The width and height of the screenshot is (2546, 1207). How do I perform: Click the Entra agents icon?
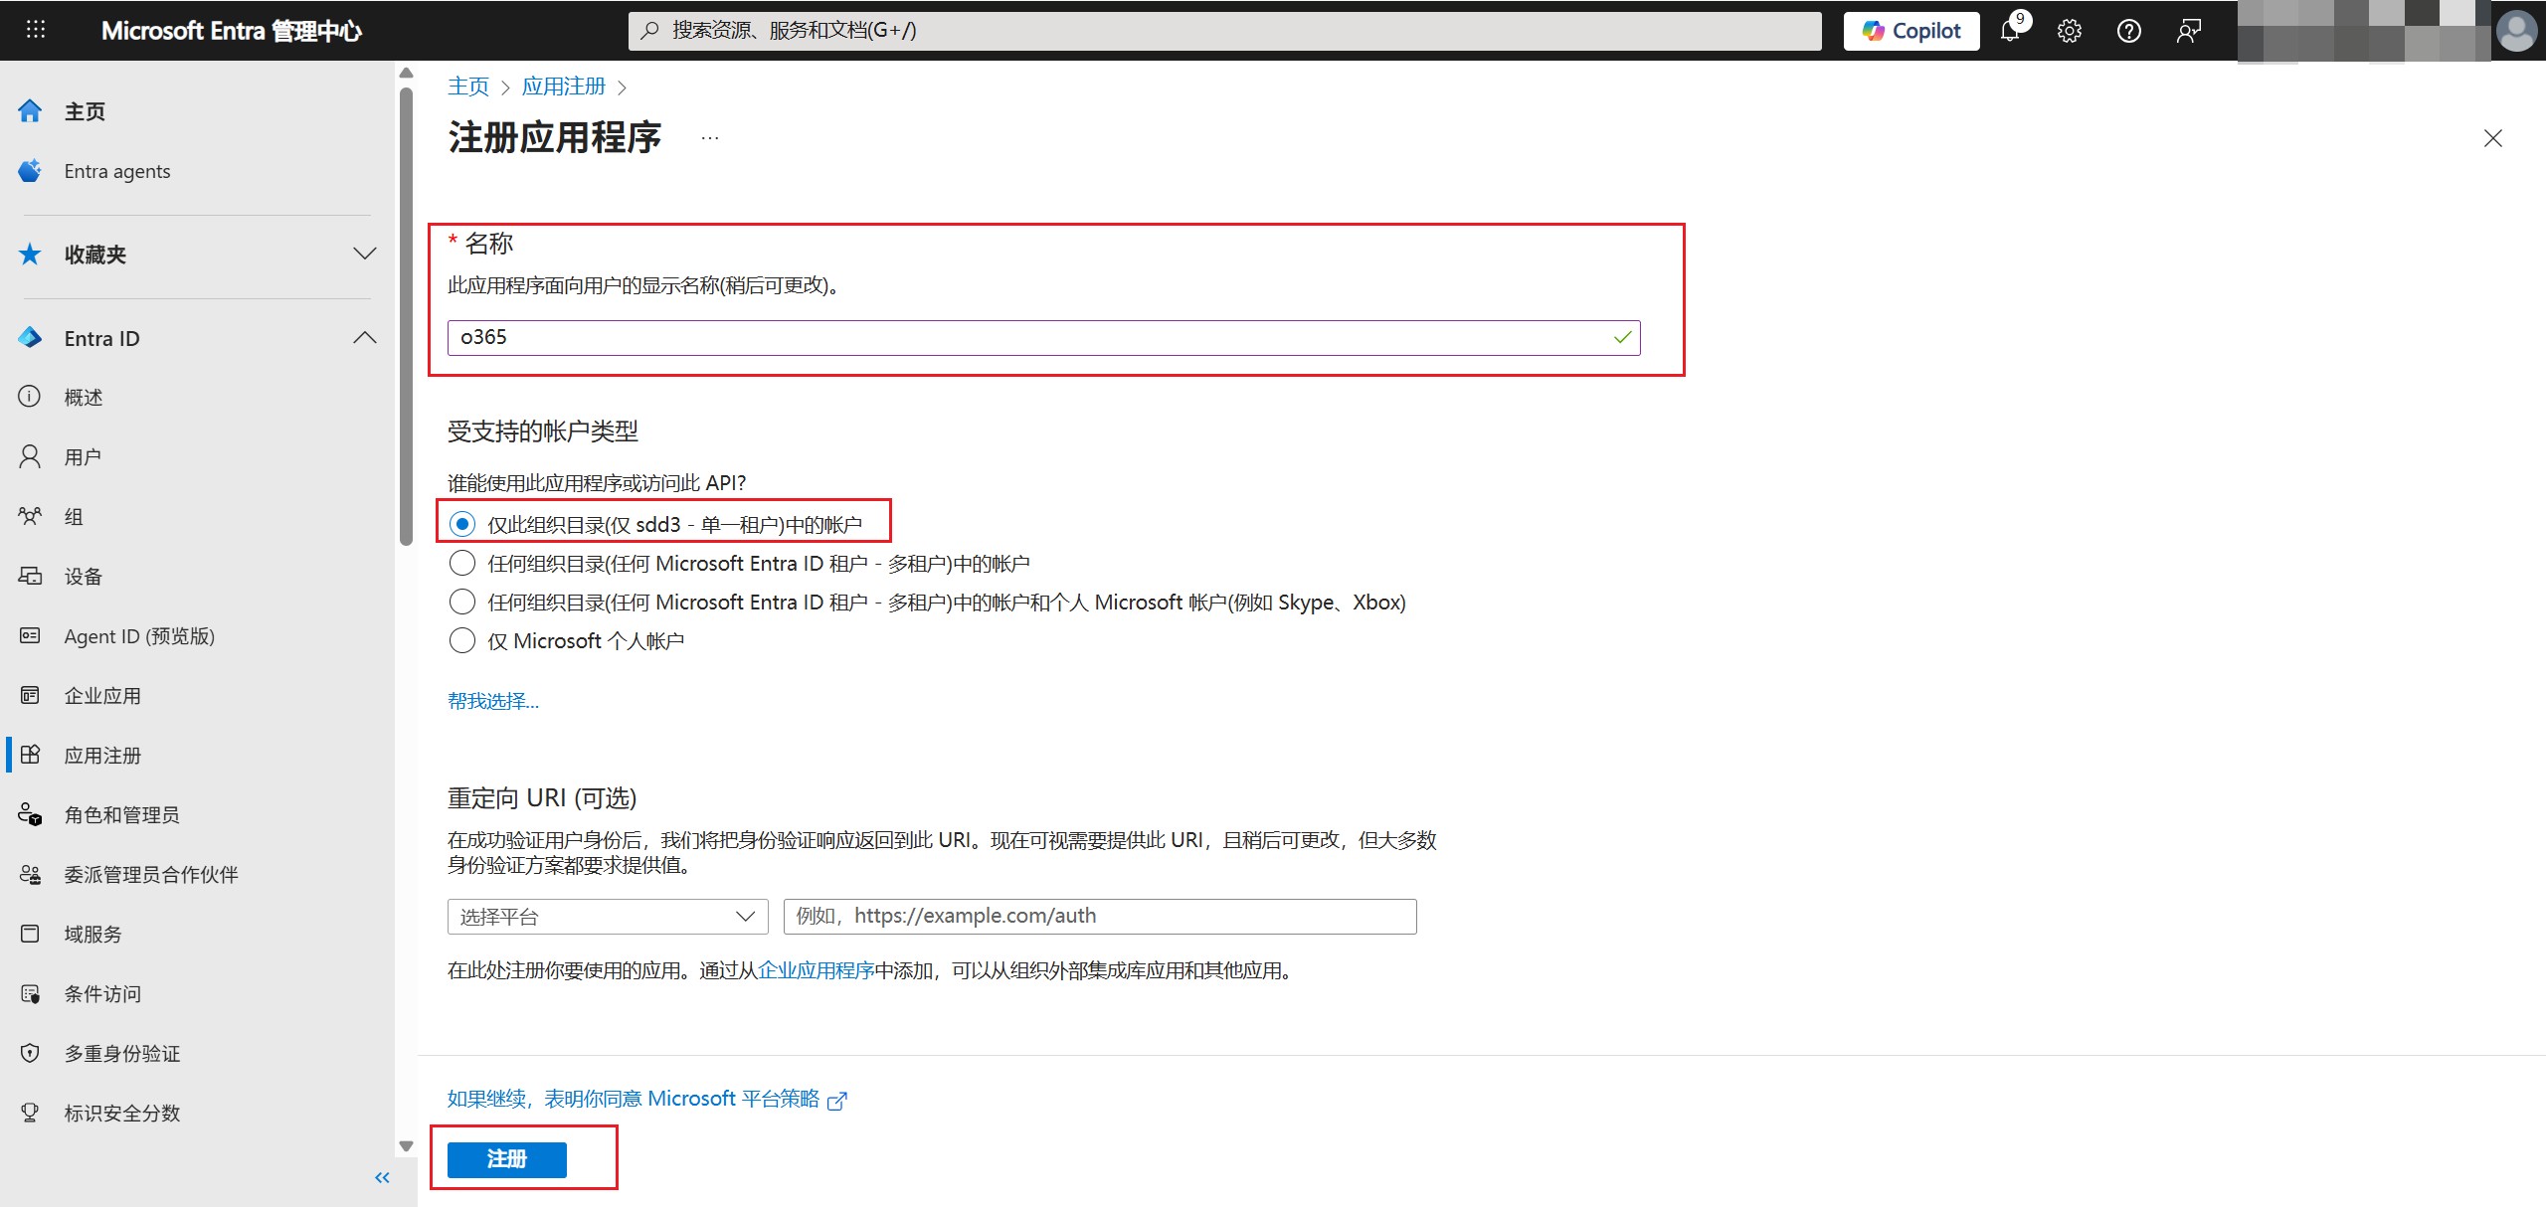pos(30,171)
